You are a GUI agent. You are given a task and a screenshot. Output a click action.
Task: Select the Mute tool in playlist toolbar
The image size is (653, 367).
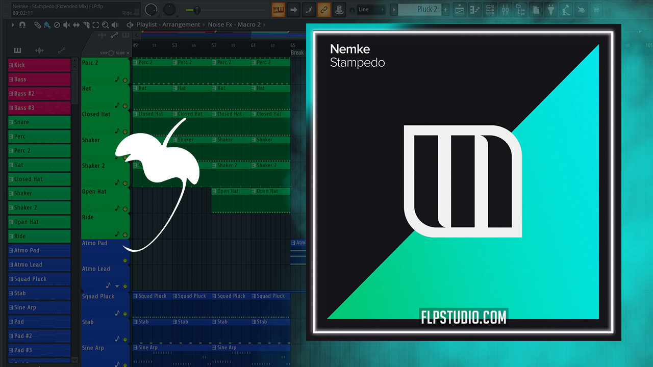click(66, 24)
